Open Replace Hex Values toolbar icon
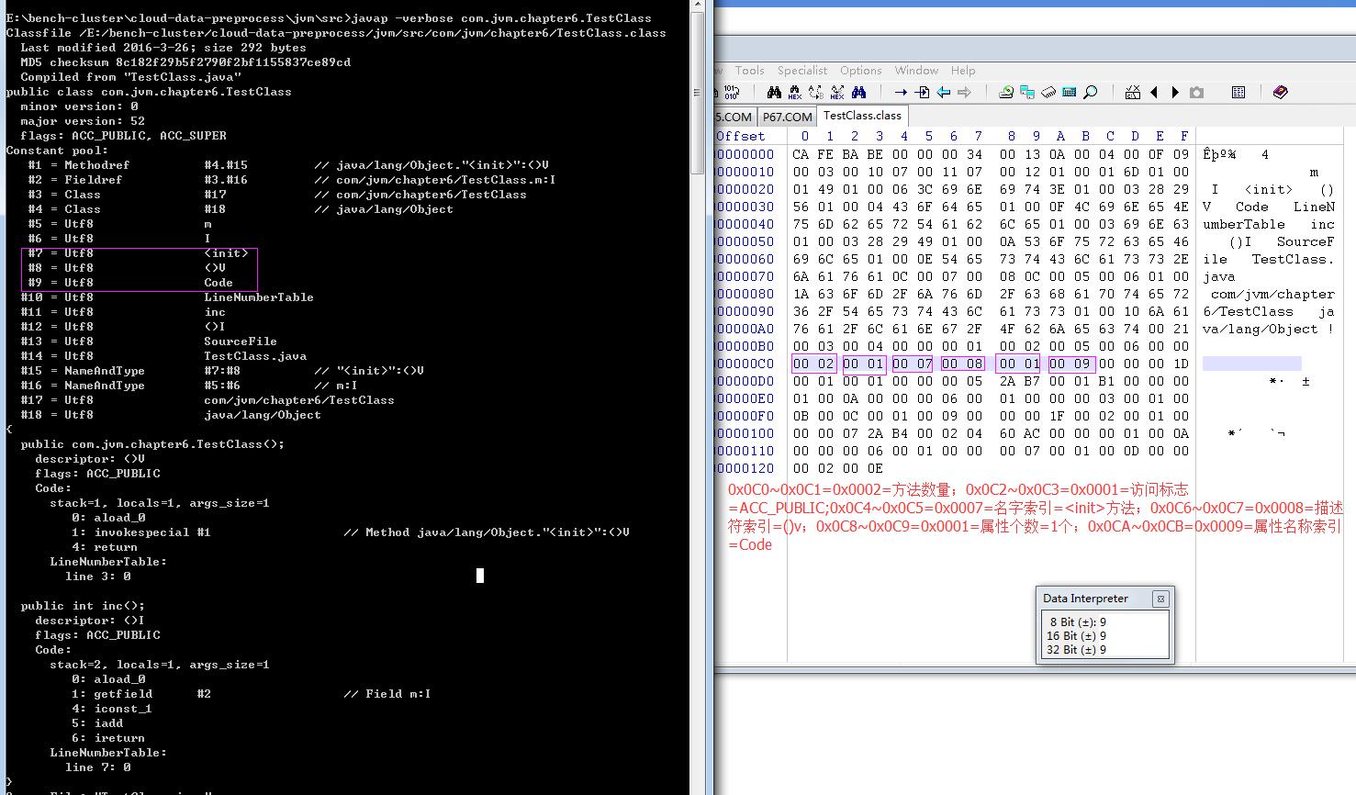 (837, 92)
